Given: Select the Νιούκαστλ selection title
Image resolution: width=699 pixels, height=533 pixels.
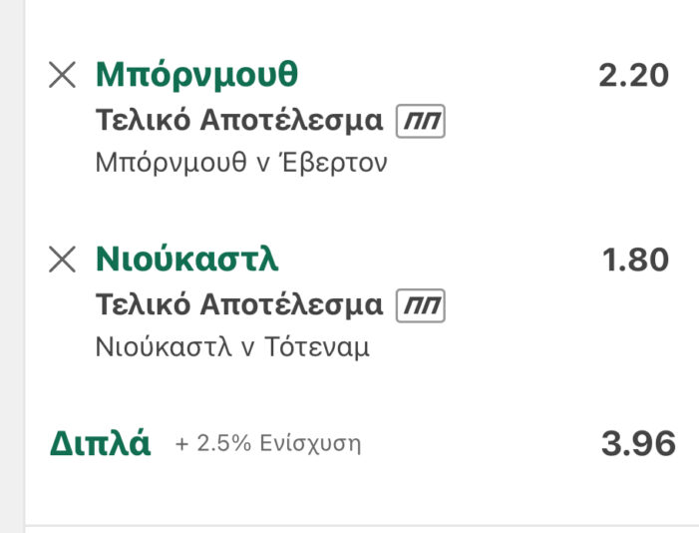Looking at the screenshot, I should coord(186,260).
